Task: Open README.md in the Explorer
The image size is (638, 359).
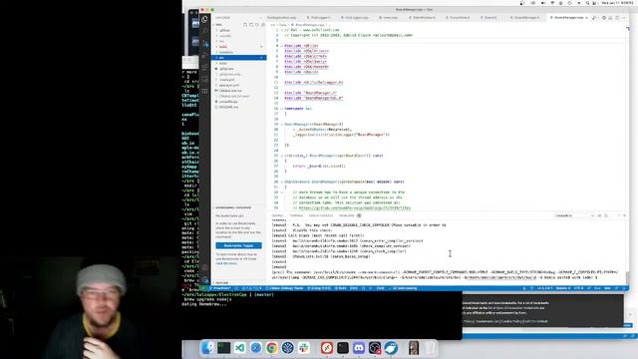Action: 228,107
